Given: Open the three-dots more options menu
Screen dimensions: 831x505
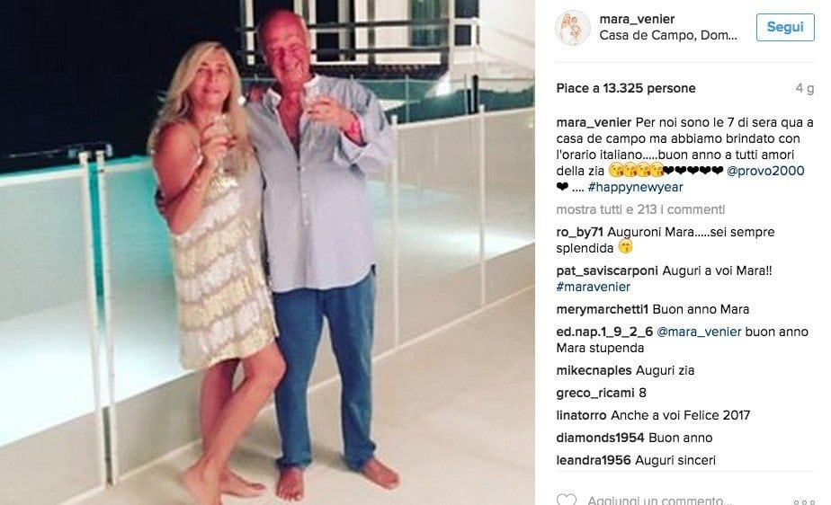Looking at the screenshot, I should coord(804,501).
